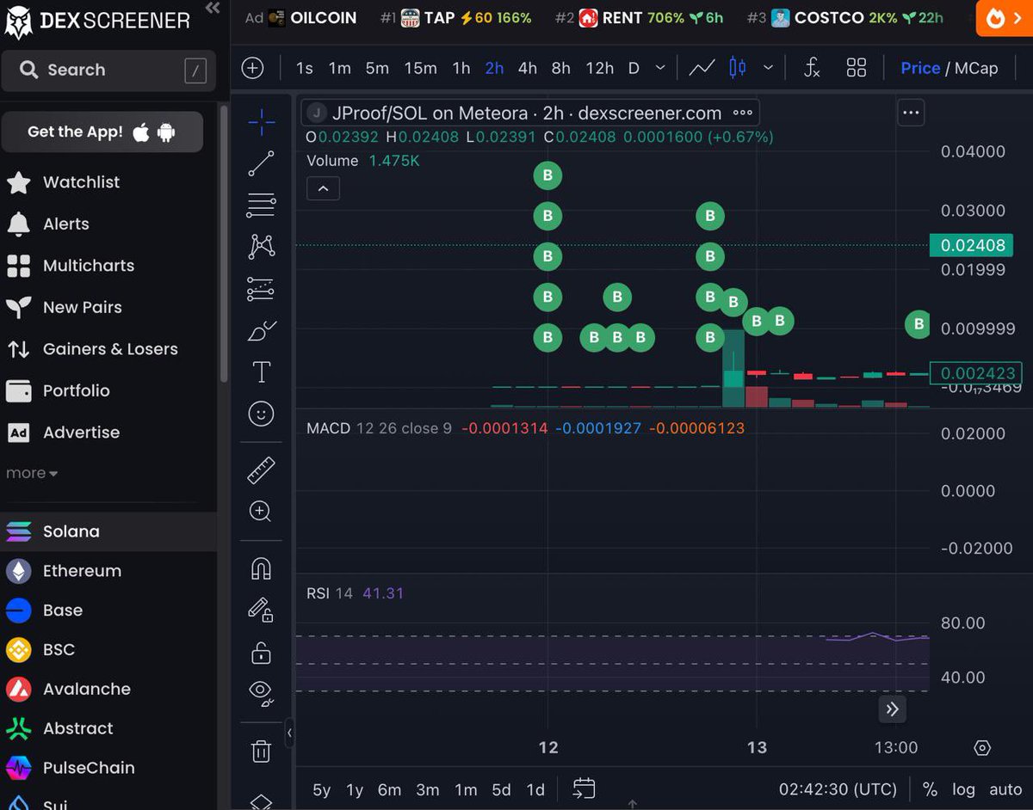Click the magnet snap mode icon
This screenshot has height=810, width=1033.
point(261,568)
